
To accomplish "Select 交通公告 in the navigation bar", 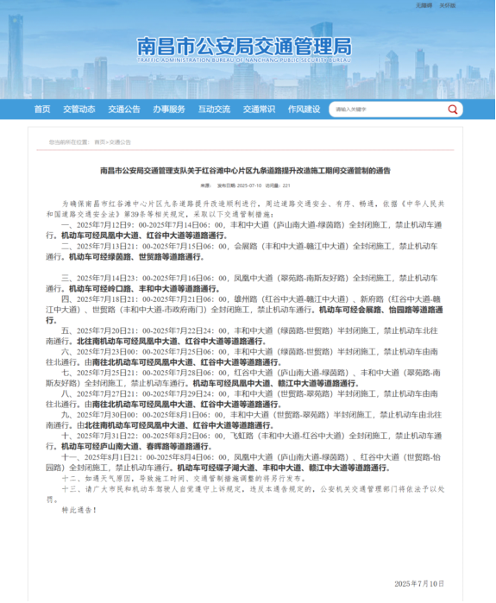I will 124,110.
